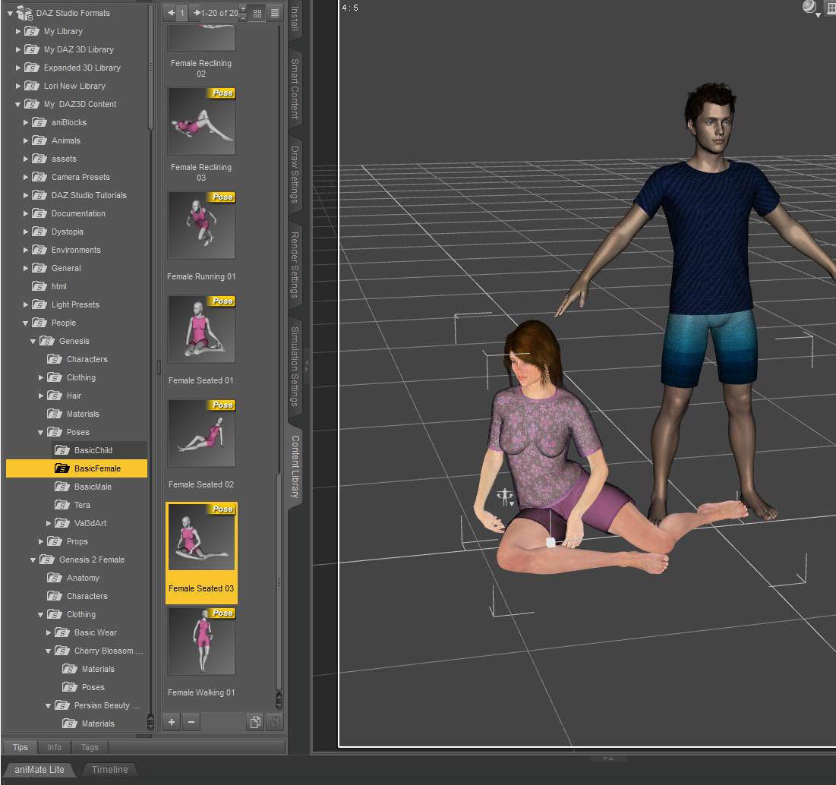Open the Simulation Settings side tab
Viewport: 836px width, 785px height.
pyautogui.click(x=295, y=366)
